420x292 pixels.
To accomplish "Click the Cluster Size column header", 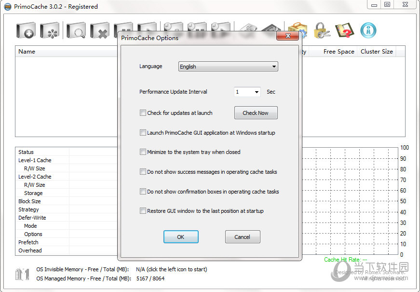I will pyautogui.click(x=377, y=52).
